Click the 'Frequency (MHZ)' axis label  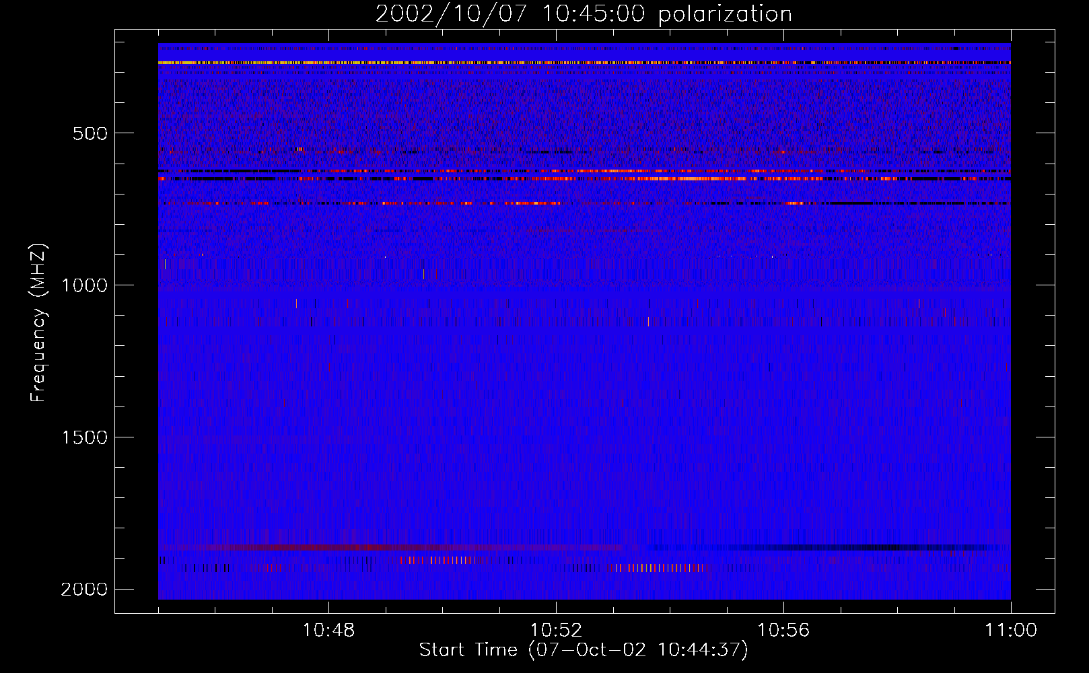click(x=39, y=323)
